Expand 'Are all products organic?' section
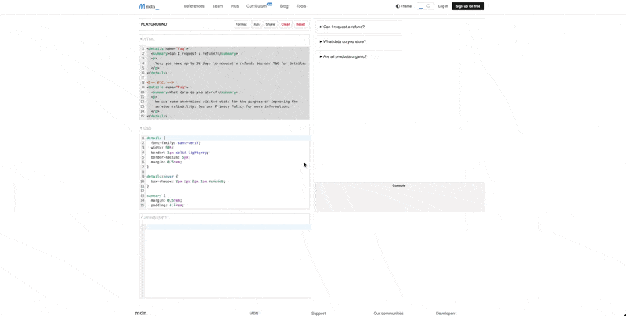This screenshot has width=626, height=316. coord(344,56)
